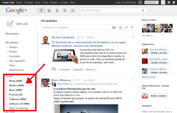Click Juan Luis profile avatar in sidebar
Viewport: 177px width, 113px height.
(10, 24)
